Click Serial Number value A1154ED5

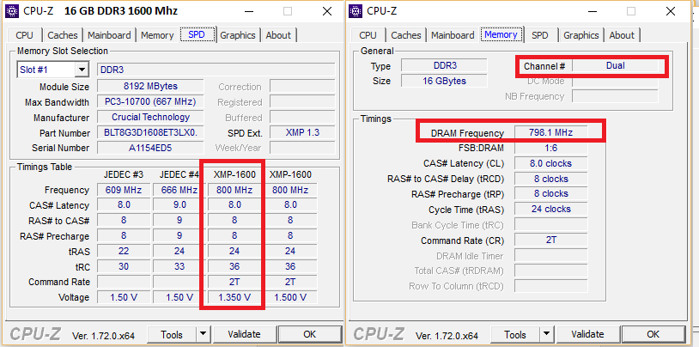click(x=150, y=148)
